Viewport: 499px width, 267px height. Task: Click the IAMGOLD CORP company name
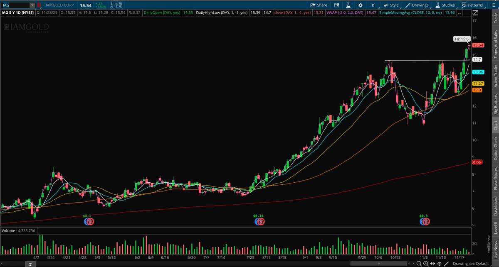[x=60, y=5]
